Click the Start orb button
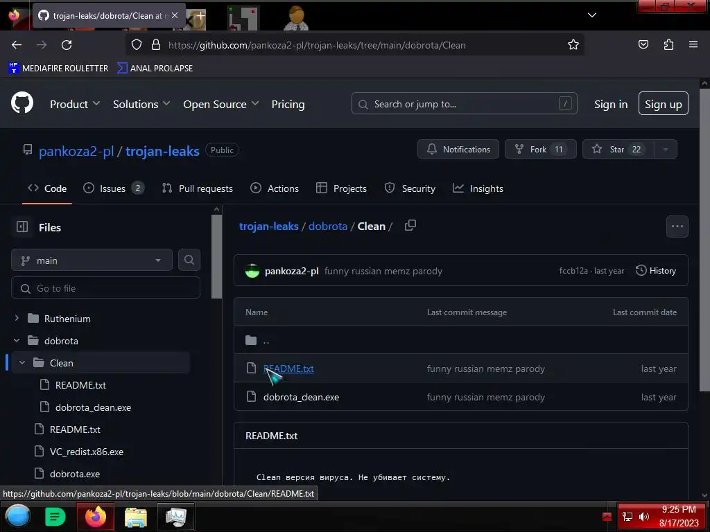The image size is (710, 532). (x=17, y=516)
